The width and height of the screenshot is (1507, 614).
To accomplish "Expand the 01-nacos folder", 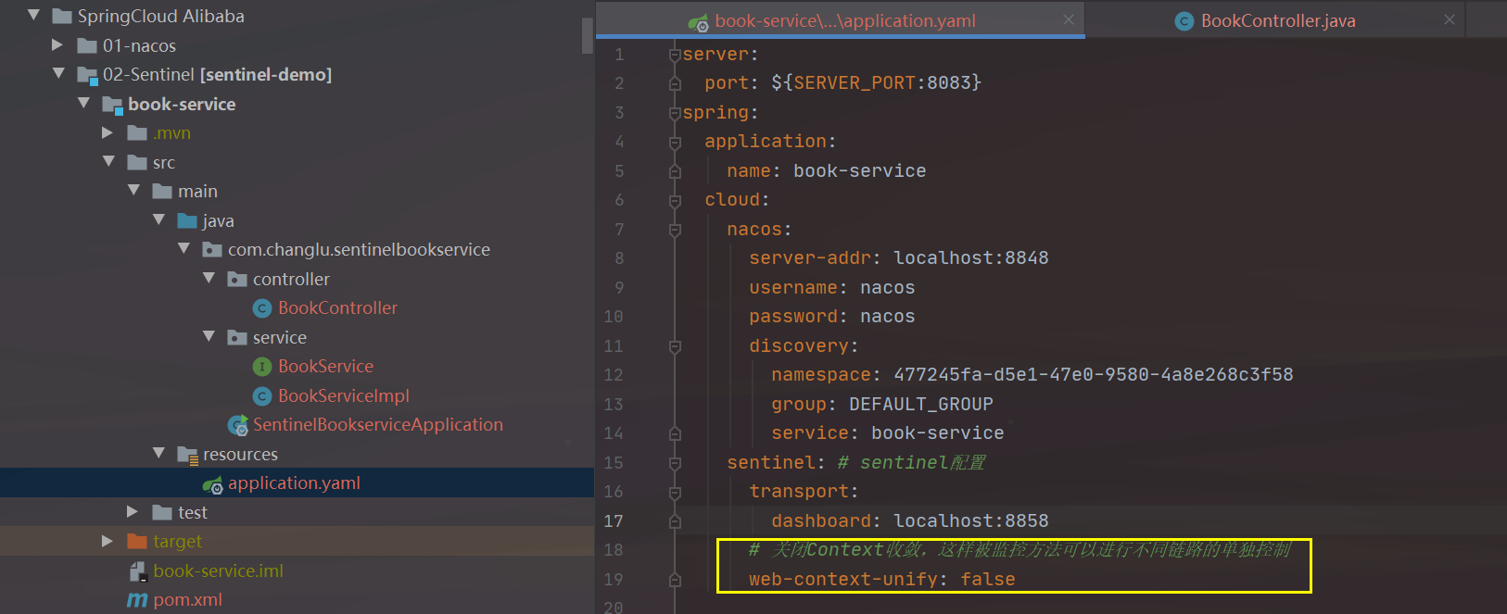I will point(57,44).
